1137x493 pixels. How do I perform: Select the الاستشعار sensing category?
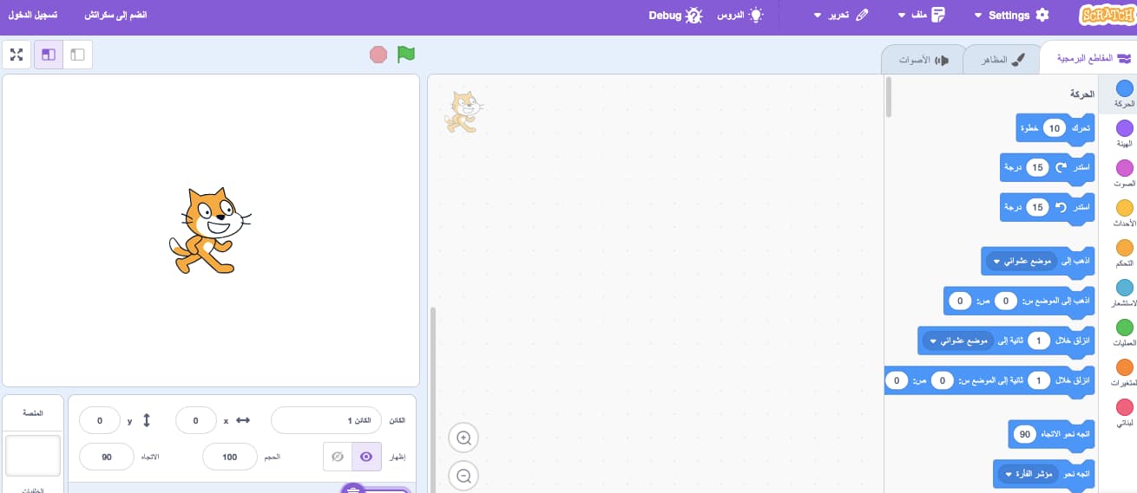pos(1124,294)
